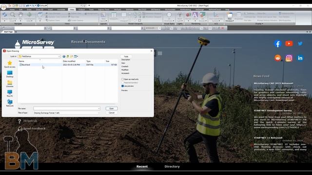
Task: Open MicroSurvey Instagram profile
Action: 289,58
